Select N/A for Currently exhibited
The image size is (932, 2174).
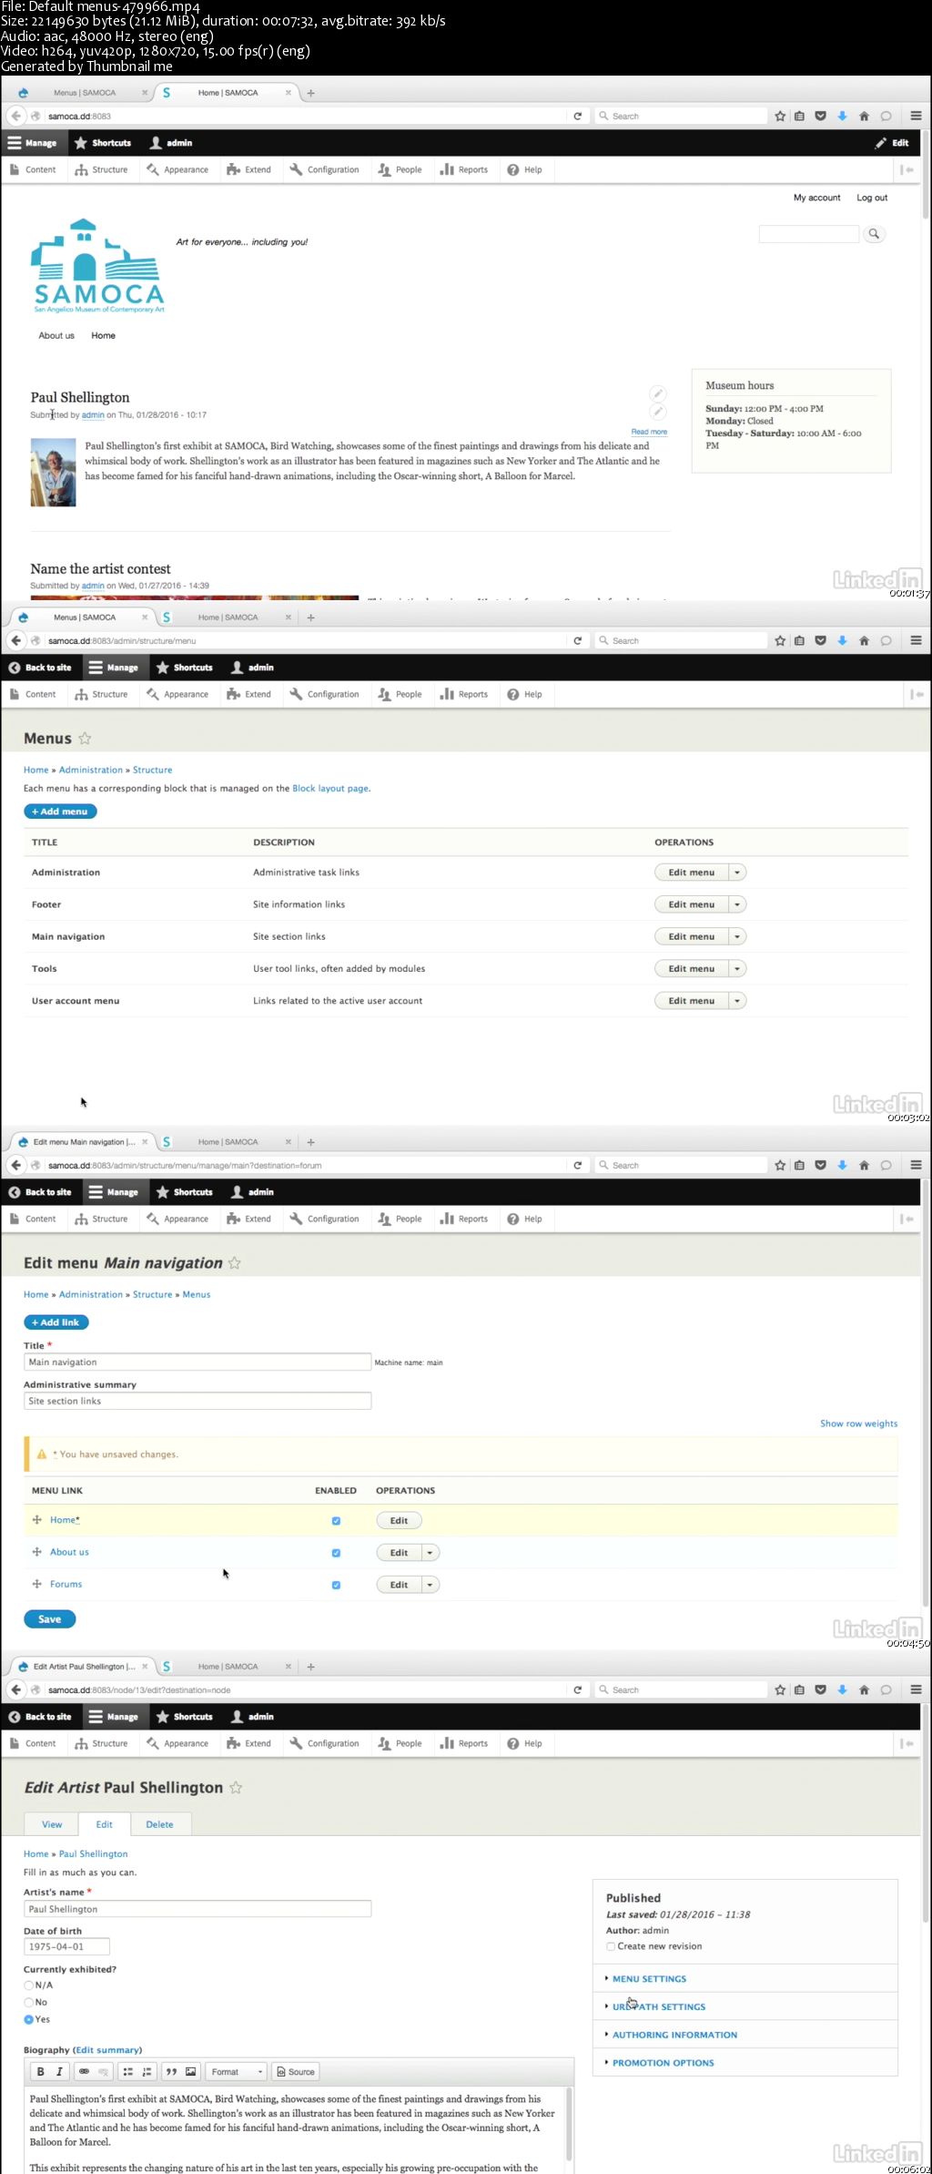[x=28, y=1985]
